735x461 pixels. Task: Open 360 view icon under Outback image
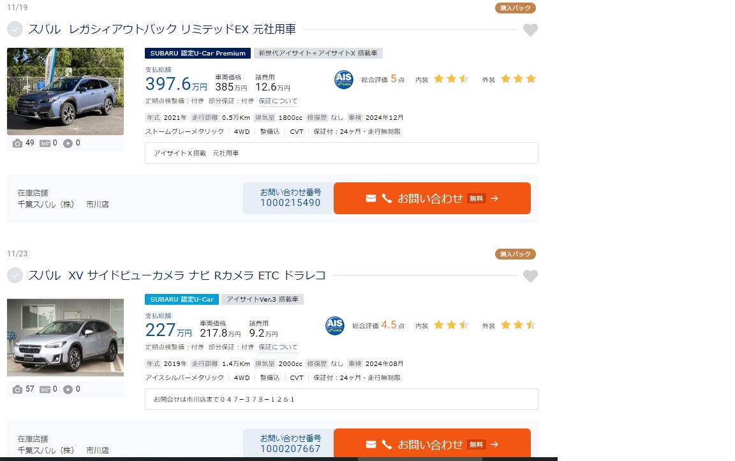point(45,143)
